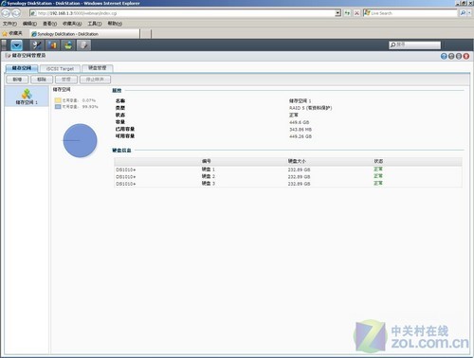Viewport: 474px width, 358px height.
Task: Open the search provider dropdown arrow
Action: tap(469, 13)
